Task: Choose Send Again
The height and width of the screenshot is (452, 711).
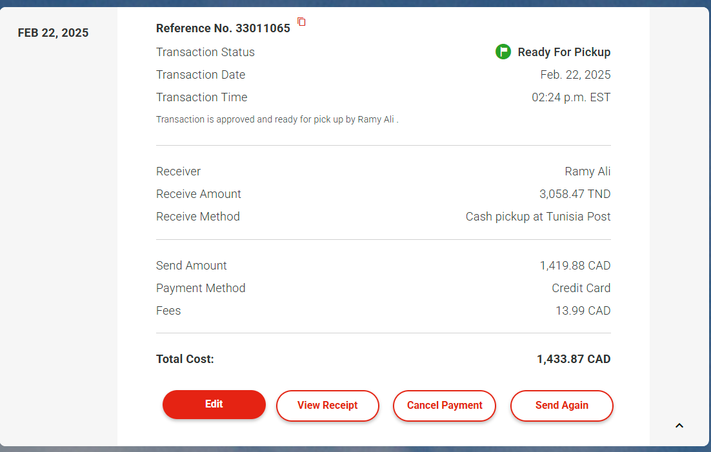Action: 561,406
